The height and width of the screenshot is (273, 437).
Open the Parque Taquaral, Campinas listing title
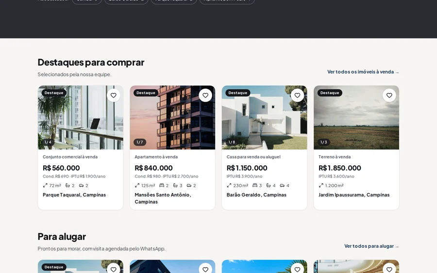coord(74,195)
